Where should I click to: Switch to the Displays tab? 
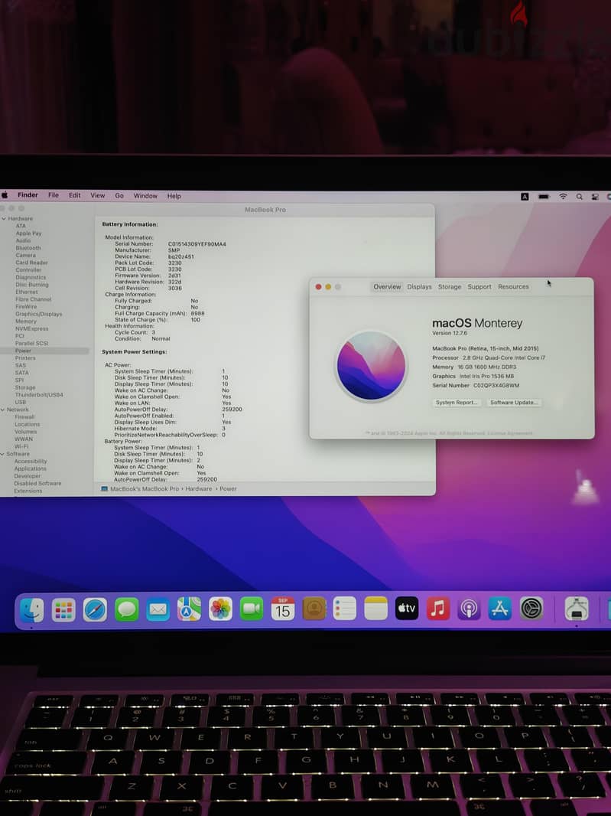419,287
